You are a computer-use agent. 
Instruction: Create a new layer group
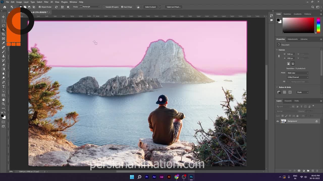click(x=308, y=171)
